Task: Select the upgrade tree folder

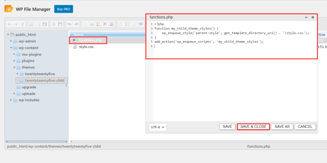Action: click(x=29, y=87)
